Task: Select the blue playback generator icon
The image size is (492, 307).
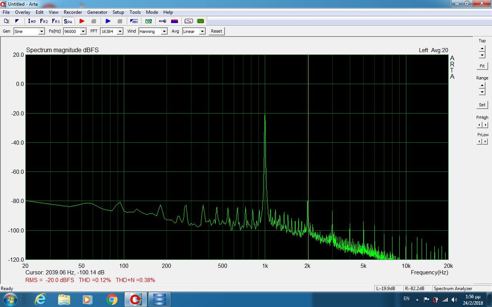Action: (x=108, y=21)
